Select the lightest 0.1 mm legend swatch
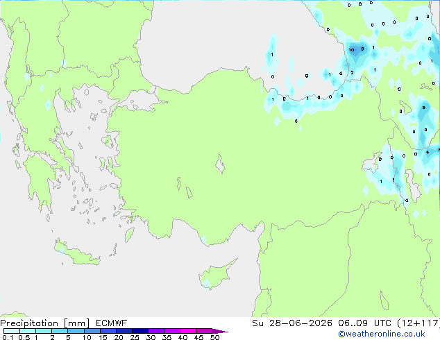This screenshot has width=440, height=340. [x=12, y=331]
